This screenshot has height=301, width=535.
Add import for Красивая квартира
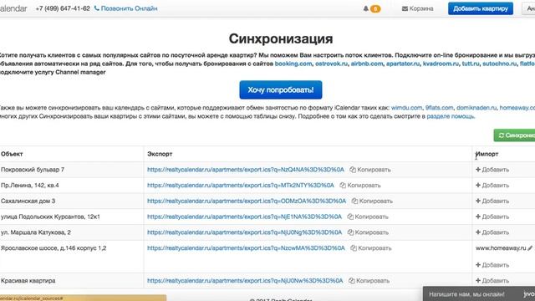click(492, 281)
